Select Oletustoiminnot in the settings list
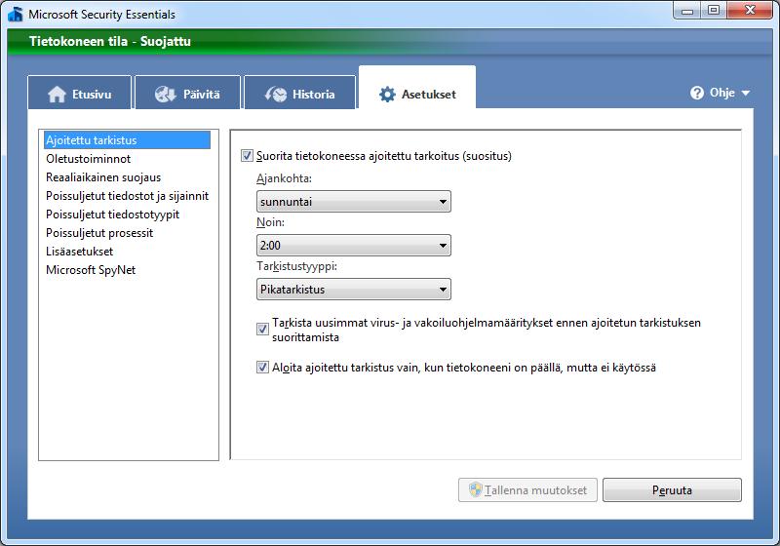780x546 pixels. [127, 159]
